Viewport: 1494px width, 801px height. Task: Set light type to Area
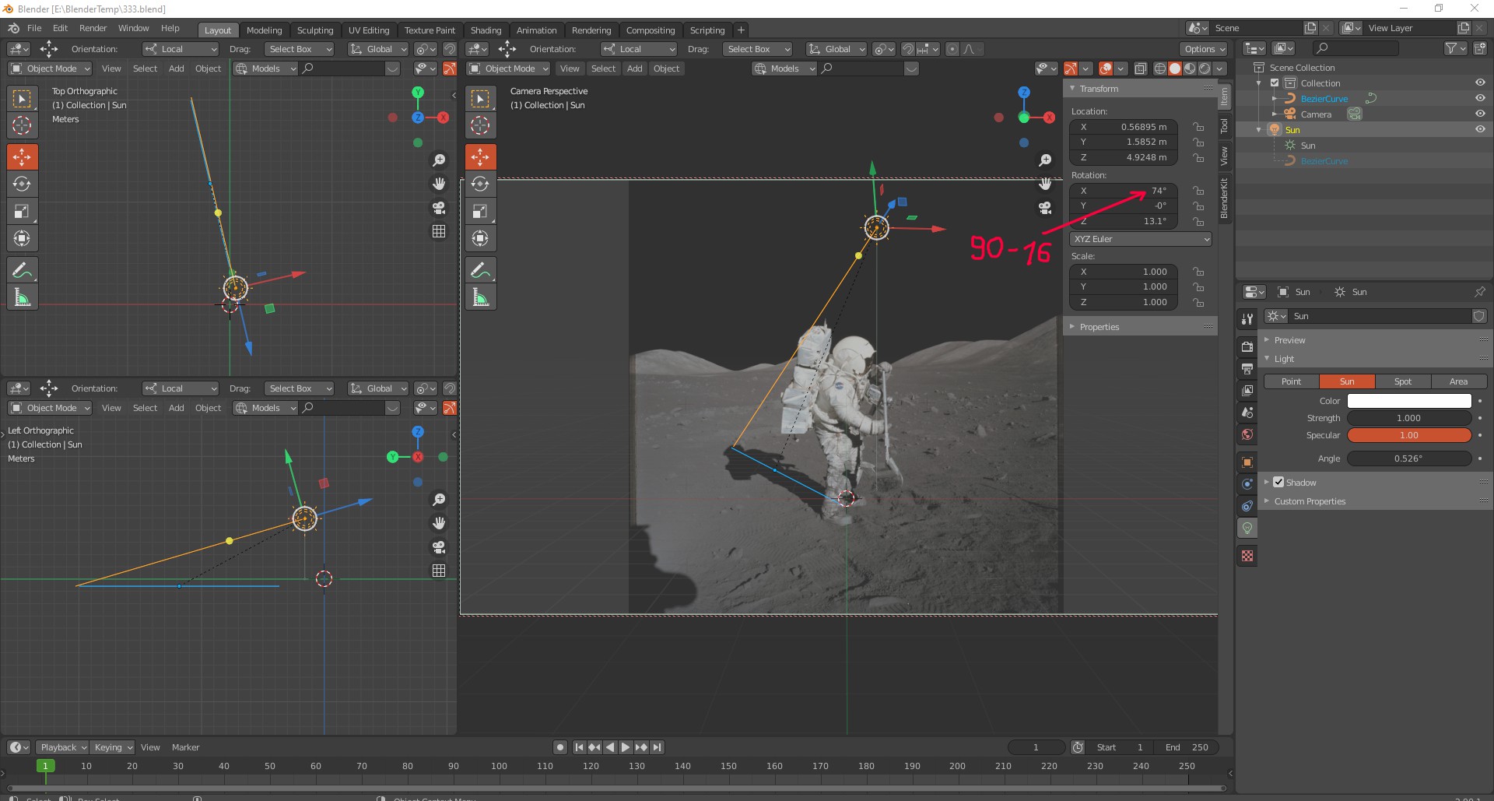coord(1459,381)
